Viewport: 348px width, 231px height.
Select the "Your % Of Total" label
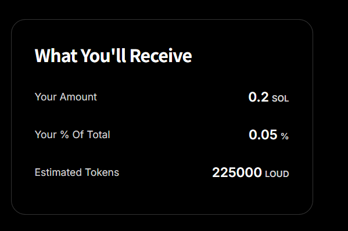click(x=73, y=135)
